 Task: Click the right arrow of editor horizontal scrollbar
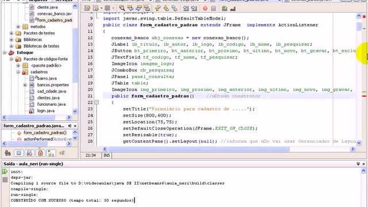[352, 149]
